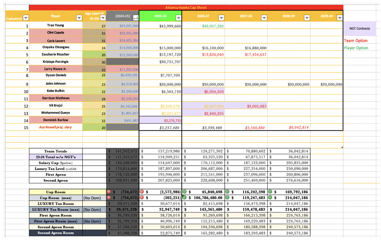Click green indicator in Cap Room 2027-28 cell

[x=227, y=192]
